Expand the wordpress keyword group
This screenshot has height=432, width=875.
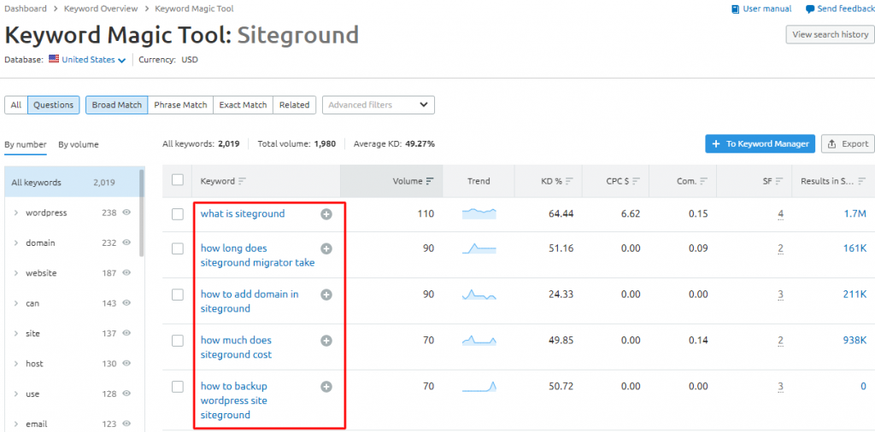click(16, 213)
